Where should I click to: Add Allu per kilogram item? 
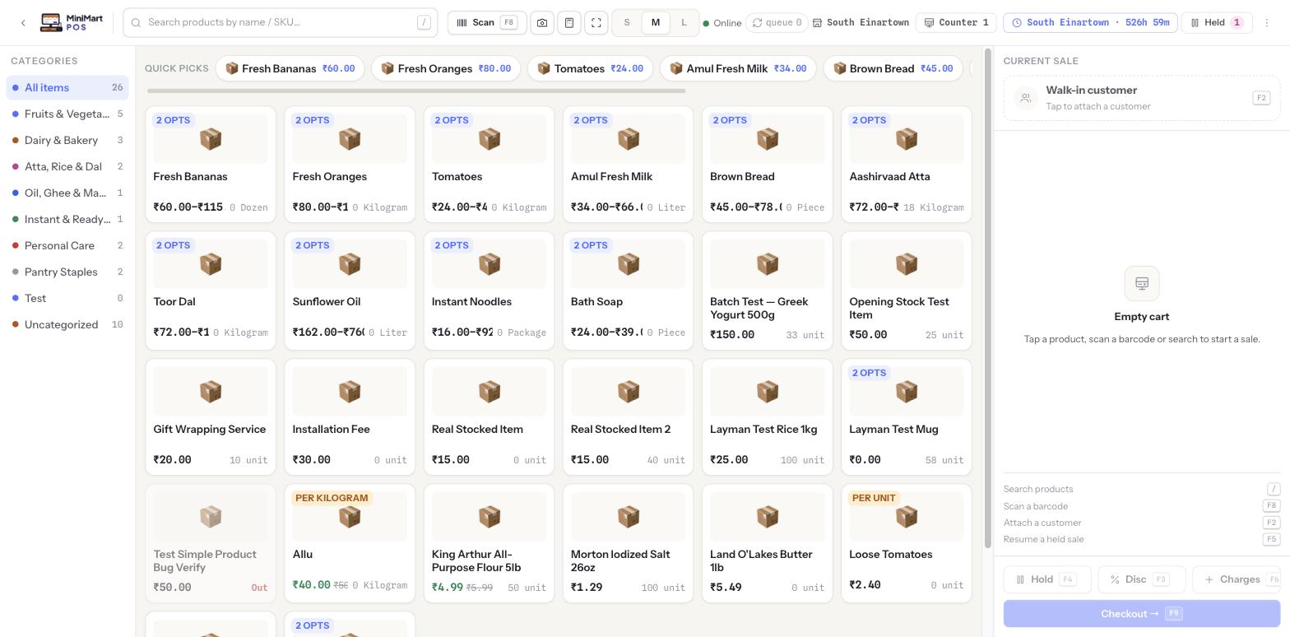click(350, 543)
